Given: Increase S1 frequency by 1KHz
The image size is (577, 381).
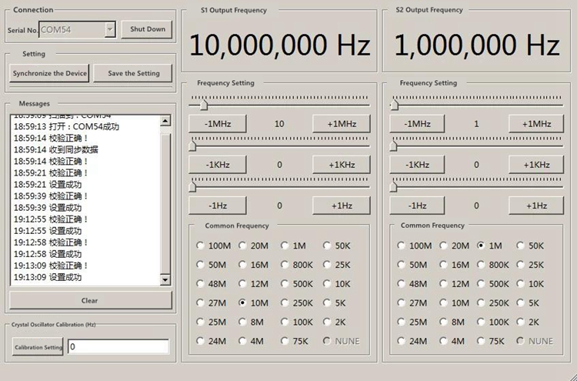Looking at the screenshot, I should tap(342, 165).
